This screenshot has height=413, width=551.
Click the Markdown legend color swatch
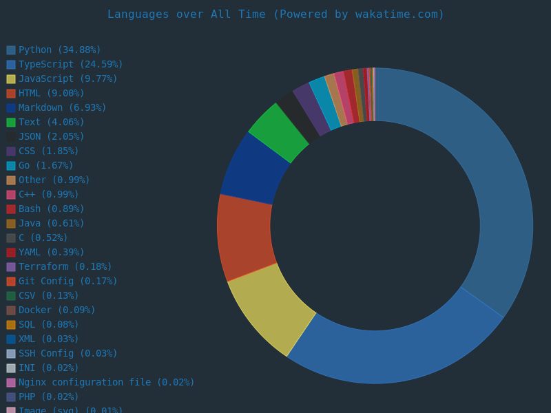(x=11, y=108)
